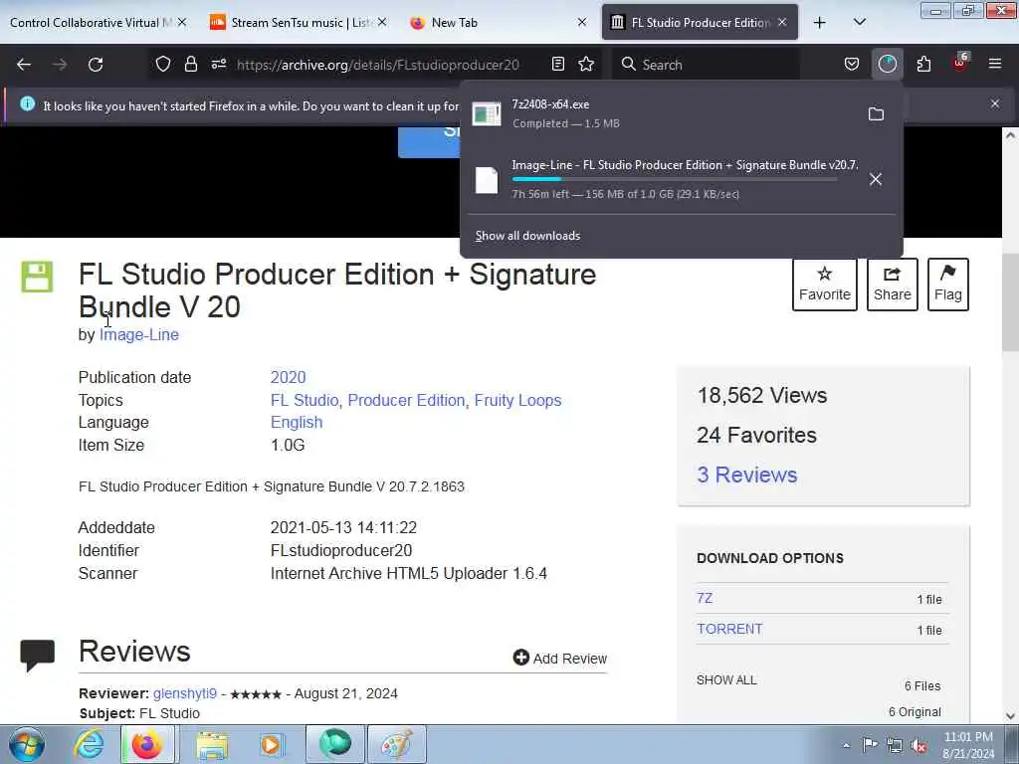The width and height of the screenshot is (1019, 764).
Task: Open the extensions puzzle-piece icon
Action: (923, 64)
